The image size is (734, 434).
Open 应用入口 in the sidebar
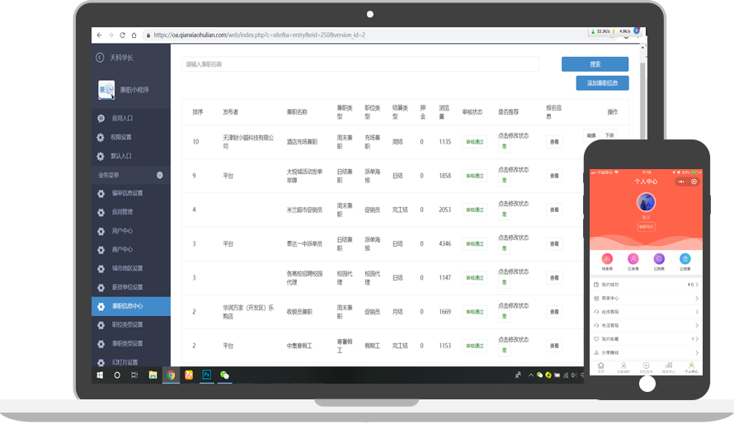122,119
